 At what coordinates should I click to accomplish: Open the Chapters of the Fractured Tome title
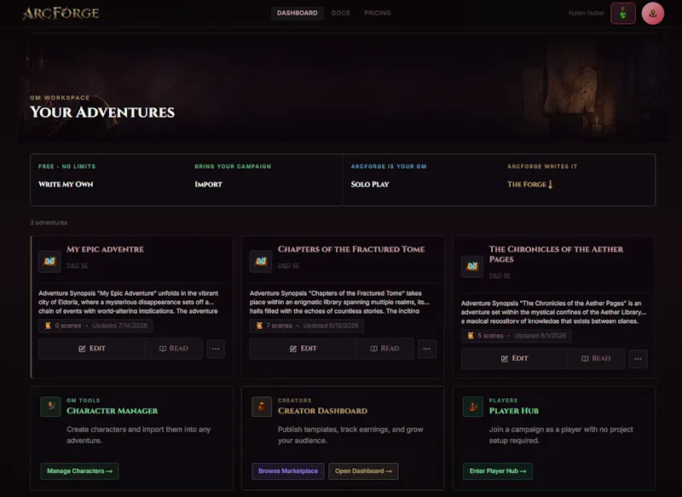351,250
